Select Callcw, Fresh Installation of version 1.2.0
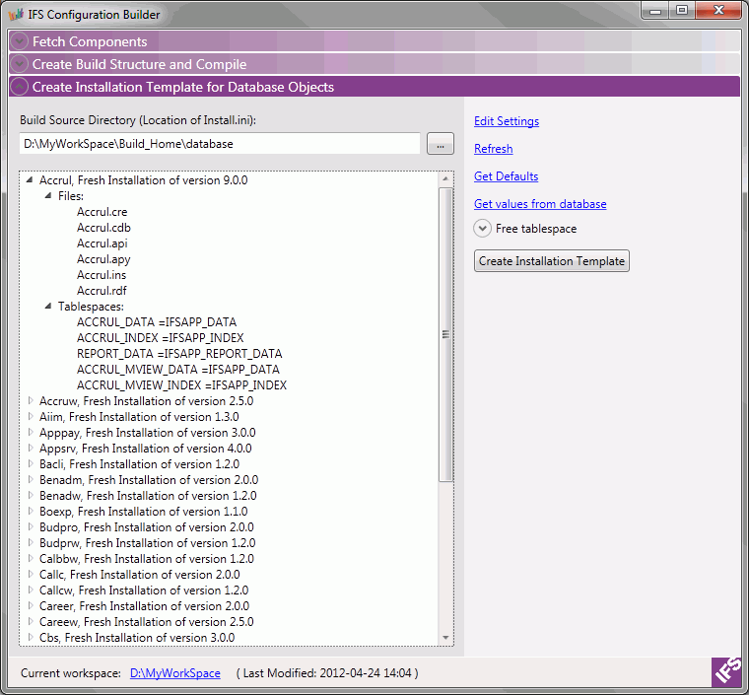Screen dimensions: 749x695 tap(144, 590)
